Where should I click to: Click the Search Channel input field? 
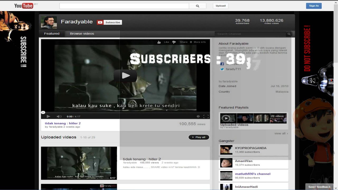pos(251,34)
